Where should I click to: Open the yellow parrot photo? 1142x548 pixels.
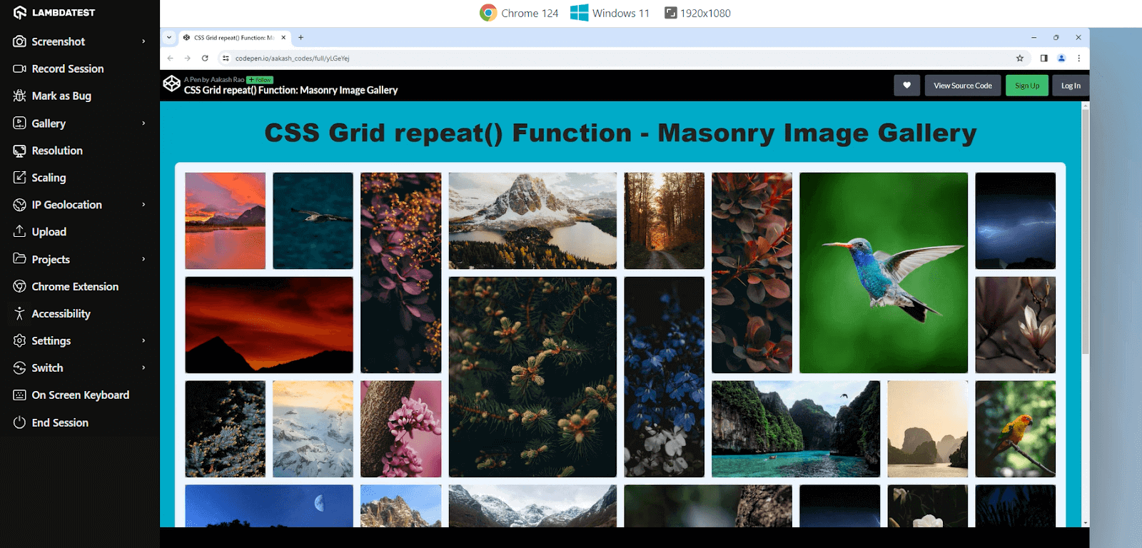pyautogui.click(x=1015, y=429)
